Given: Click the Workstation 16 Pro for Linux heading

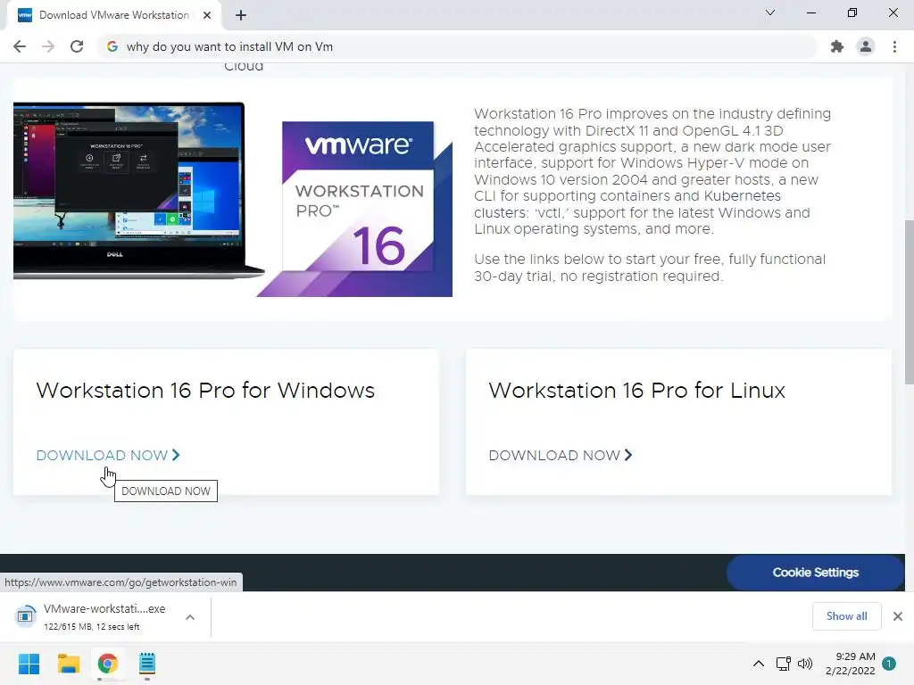Looking at the screenshot, I should click(x=636, y=391).
